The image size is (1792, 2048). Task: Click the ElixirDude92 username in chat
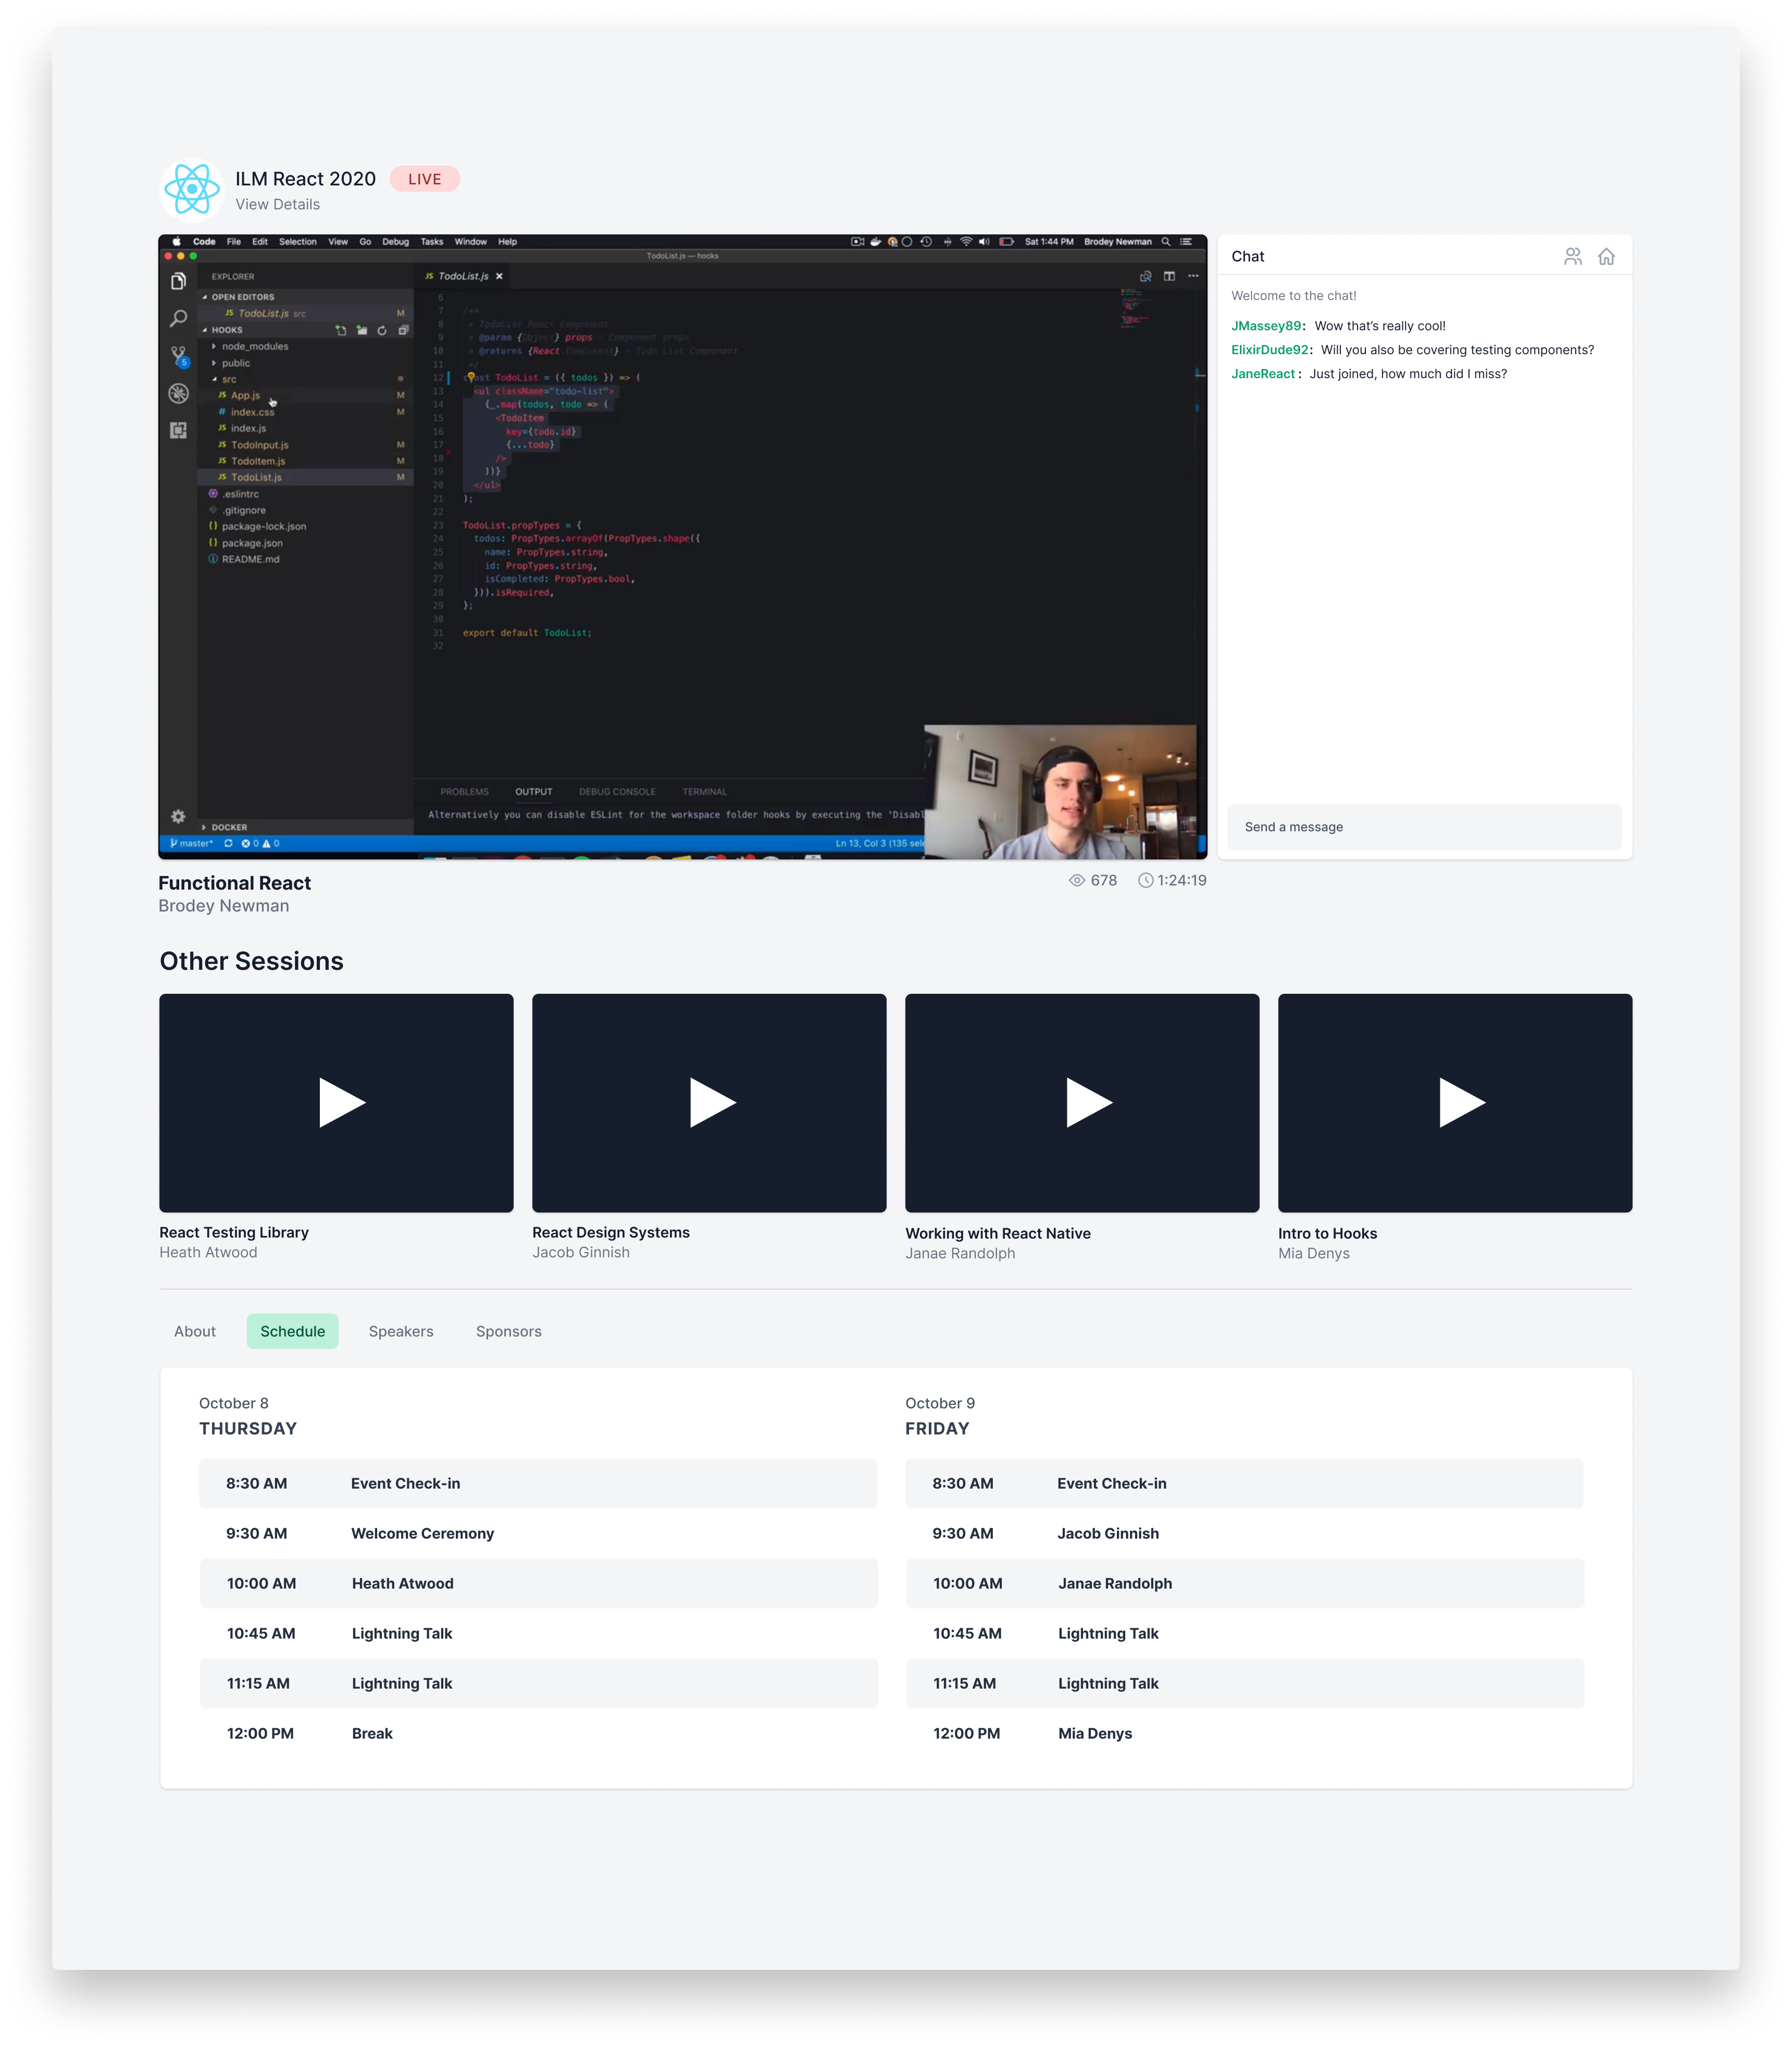(x=1270, y=350)
